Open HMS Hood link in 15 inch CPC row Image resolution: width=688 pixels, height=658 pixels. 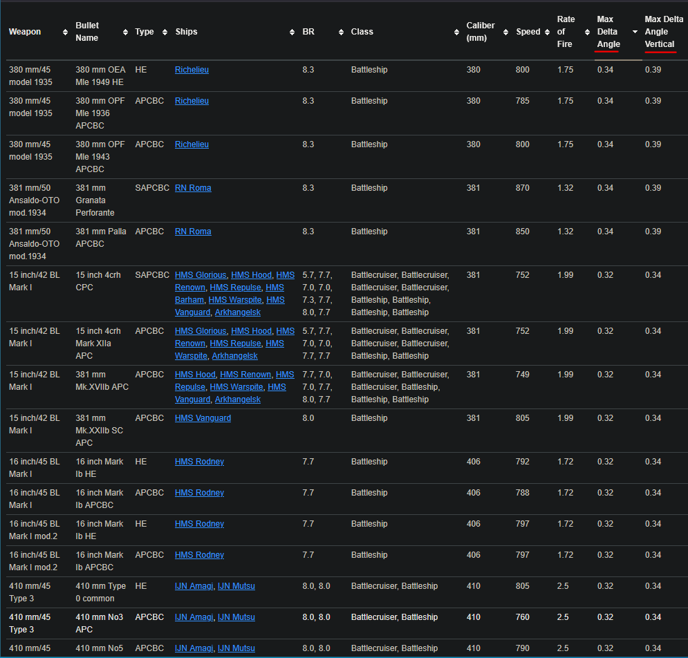click(252, 275)
